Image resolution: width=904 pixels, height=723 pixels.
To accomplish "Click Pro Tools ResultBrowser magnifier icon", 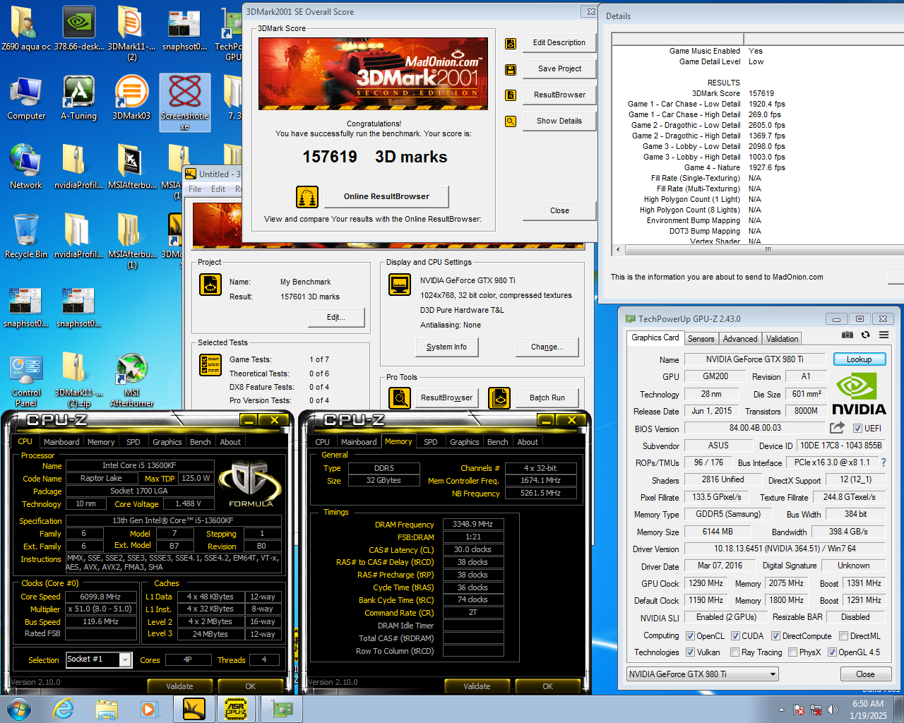I will coord(400,398).
